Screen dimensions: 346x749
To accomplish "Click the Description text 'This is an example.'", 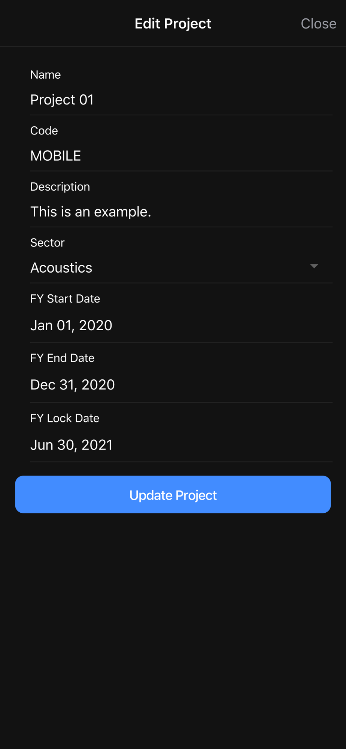I will click(x=91, y=212).
